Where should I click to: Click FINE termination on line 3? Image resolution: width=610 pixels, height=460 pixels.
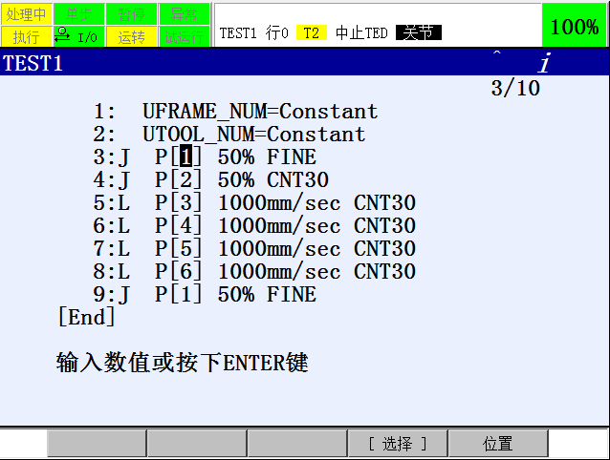pyautogui.click(x=292, y=157)
